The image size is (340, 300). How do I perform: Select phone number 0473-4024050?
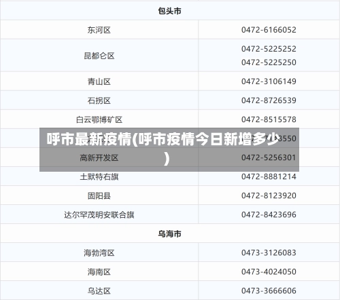269,271
